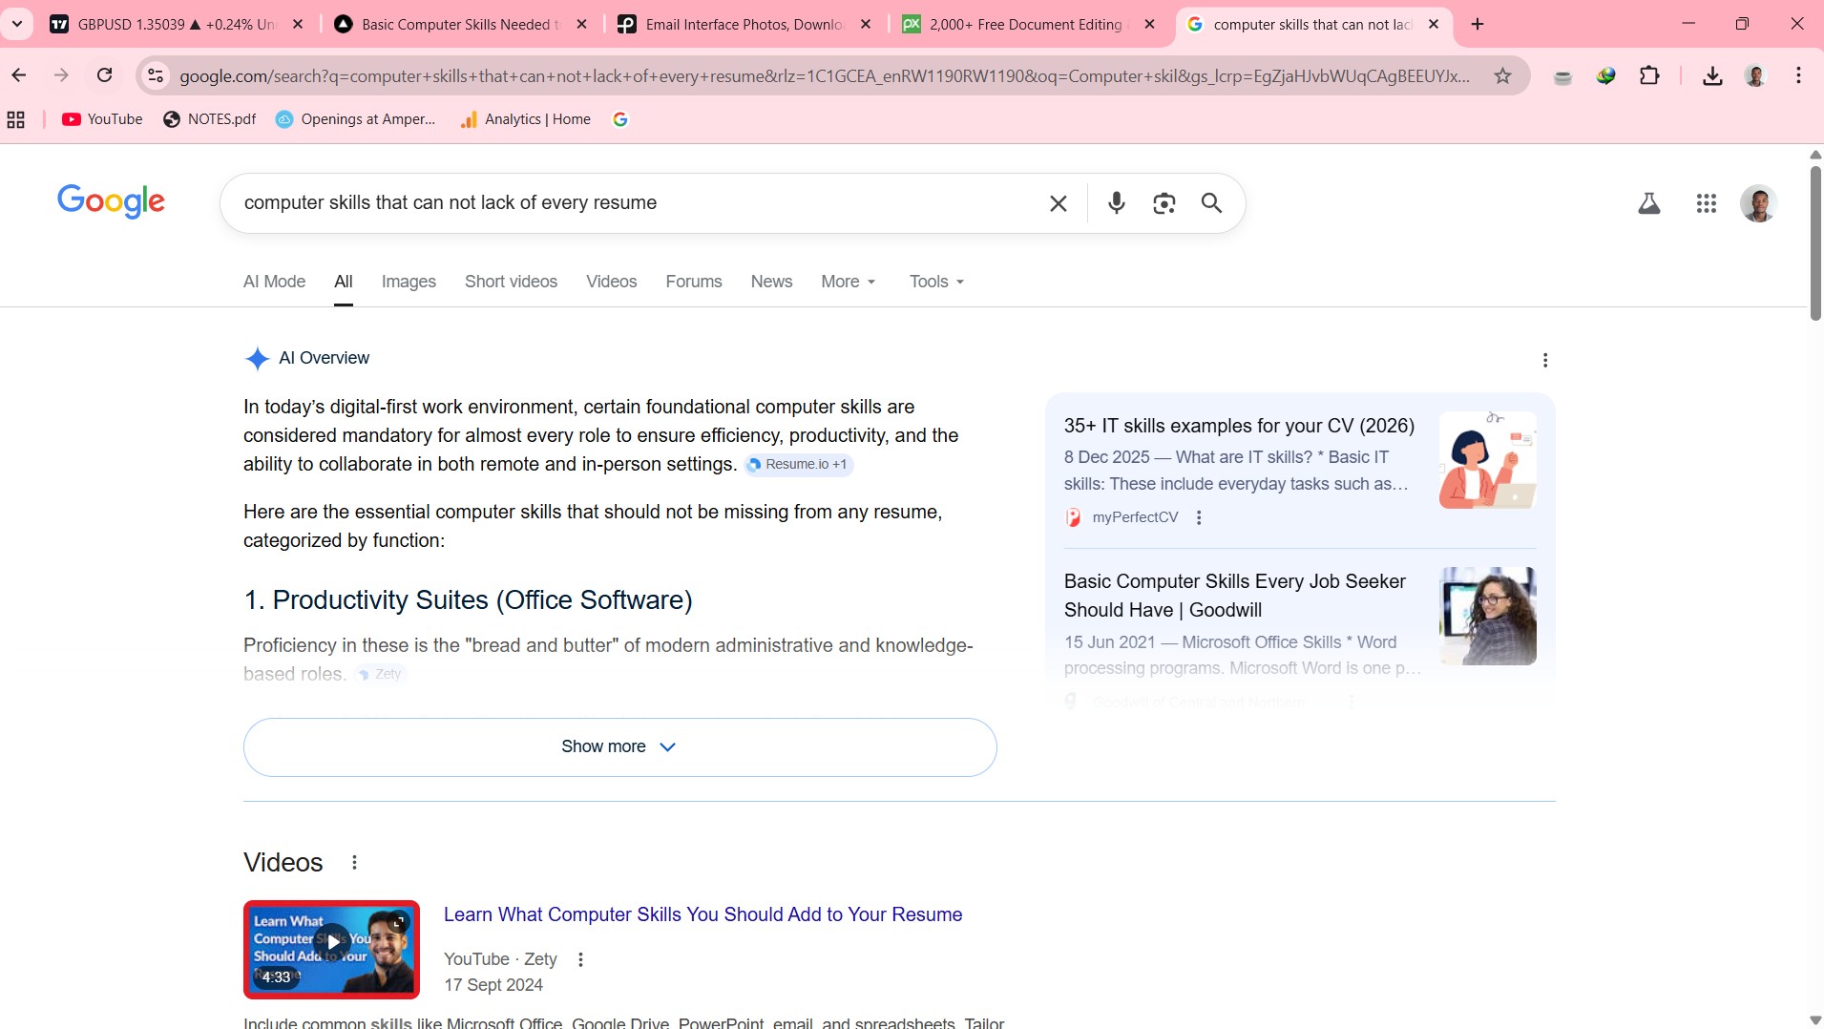Open the Google apps launcher grid
This screenshot has width=1824, height=1029.
click(1708, 203)
